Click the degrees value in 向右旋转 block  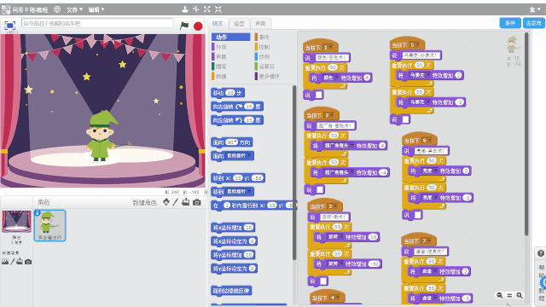(x=249, y=107)
